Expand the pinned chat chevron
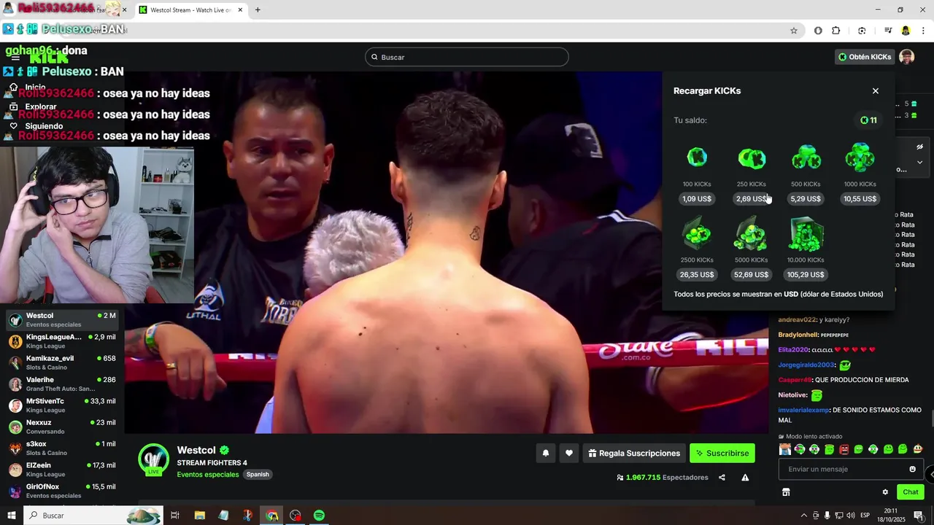The width and height of the screenshot is (934, 525). coord(920,163)
